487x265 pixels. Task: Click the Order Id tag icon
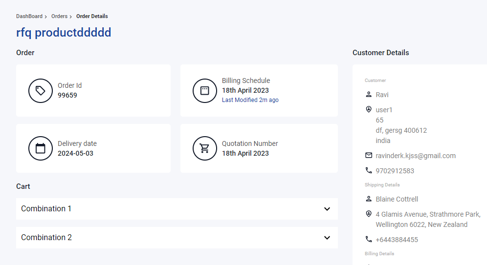[41, 90]
